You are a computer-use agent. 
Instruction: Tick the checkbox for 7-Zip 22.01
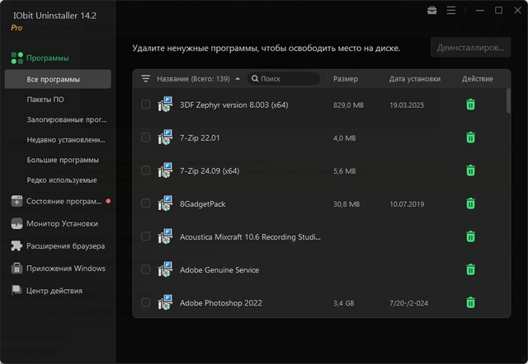pos(146,138)
